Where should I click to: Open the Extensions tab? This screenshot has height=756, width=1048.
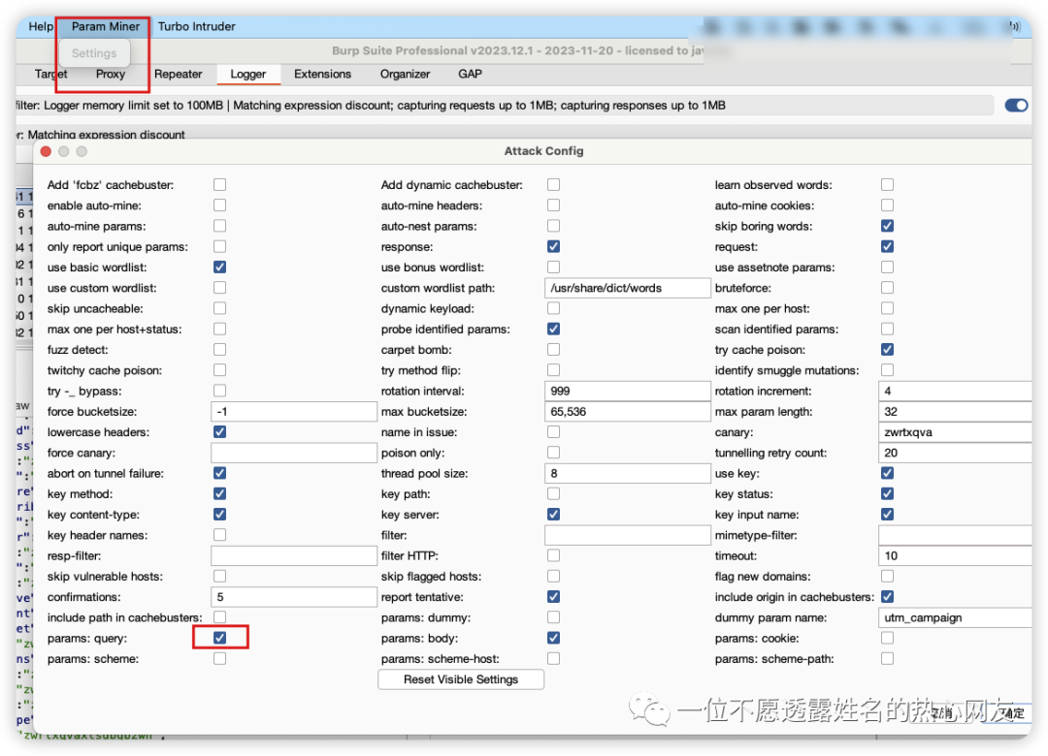322,74
